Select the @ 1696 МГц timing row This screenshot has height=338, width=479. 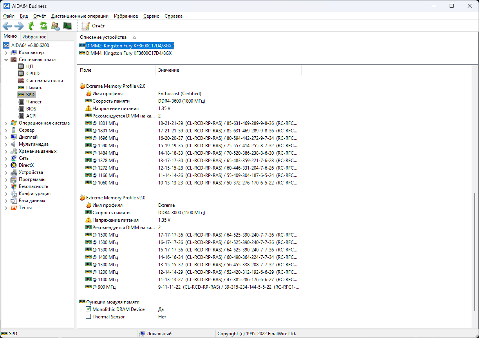click(x=190, y=138)
